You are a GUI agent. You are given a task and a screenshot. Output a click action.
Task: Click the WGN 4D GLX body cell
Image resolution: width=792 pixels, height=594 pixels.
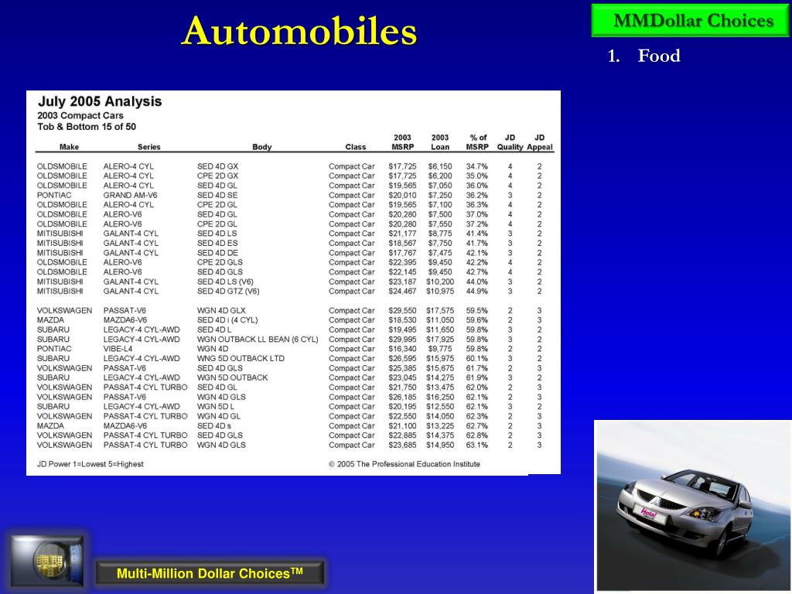tap(221, 311)
